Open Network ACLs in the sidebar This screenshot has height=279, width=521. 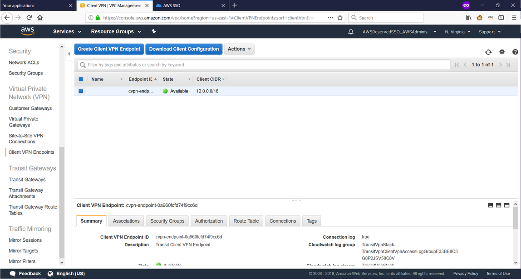24,63
